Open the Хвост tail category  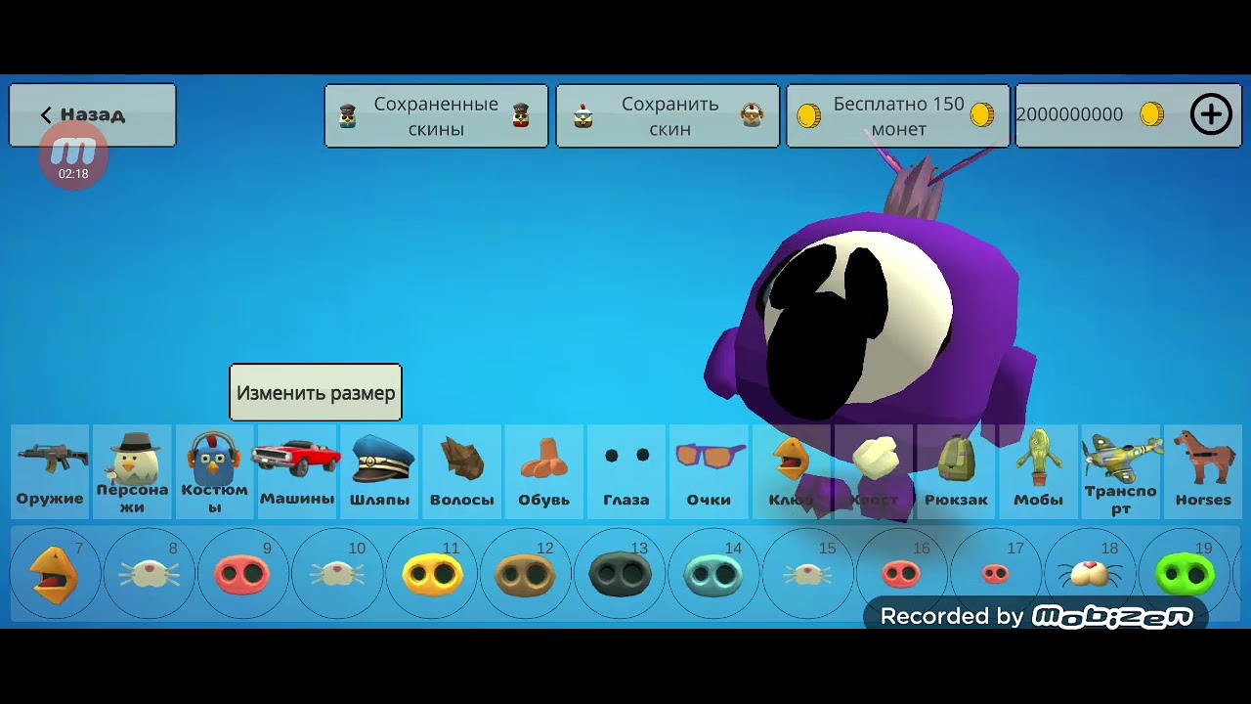coord(874,471)
